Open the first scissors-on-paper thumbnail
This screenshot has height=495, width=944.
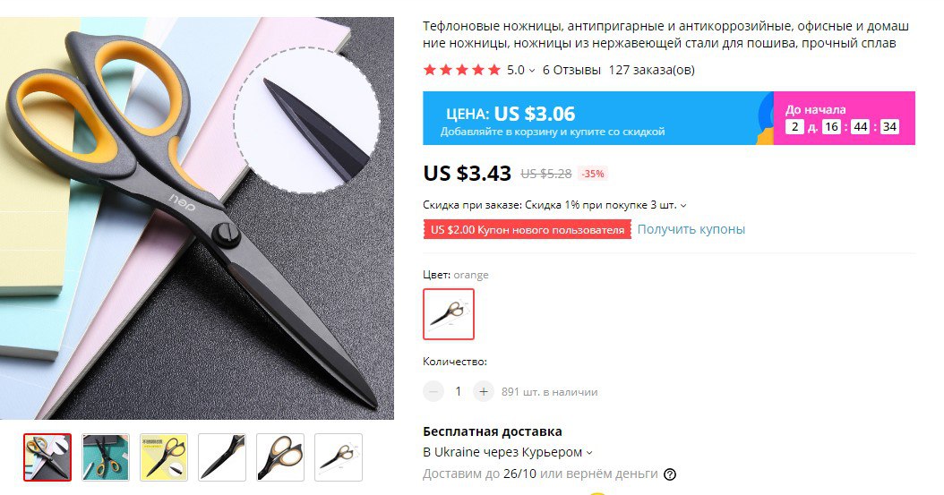[x=47, y=457]
